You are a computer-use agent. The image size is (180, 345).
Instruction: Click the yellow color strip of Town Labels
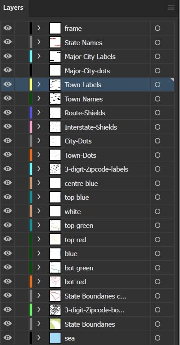point(30,85)
